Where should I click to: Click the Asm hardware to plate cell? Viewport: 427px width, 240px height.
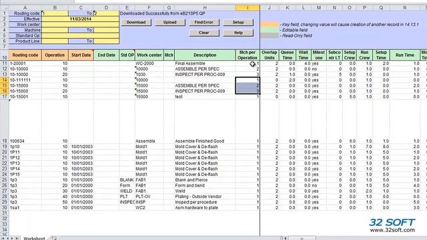205,207
